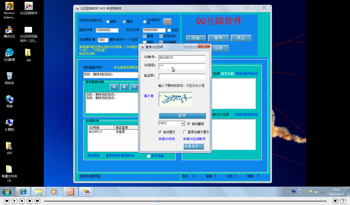Select the gg folder on desktop
The width and height of the screenshot is (350, 205).
29,55
